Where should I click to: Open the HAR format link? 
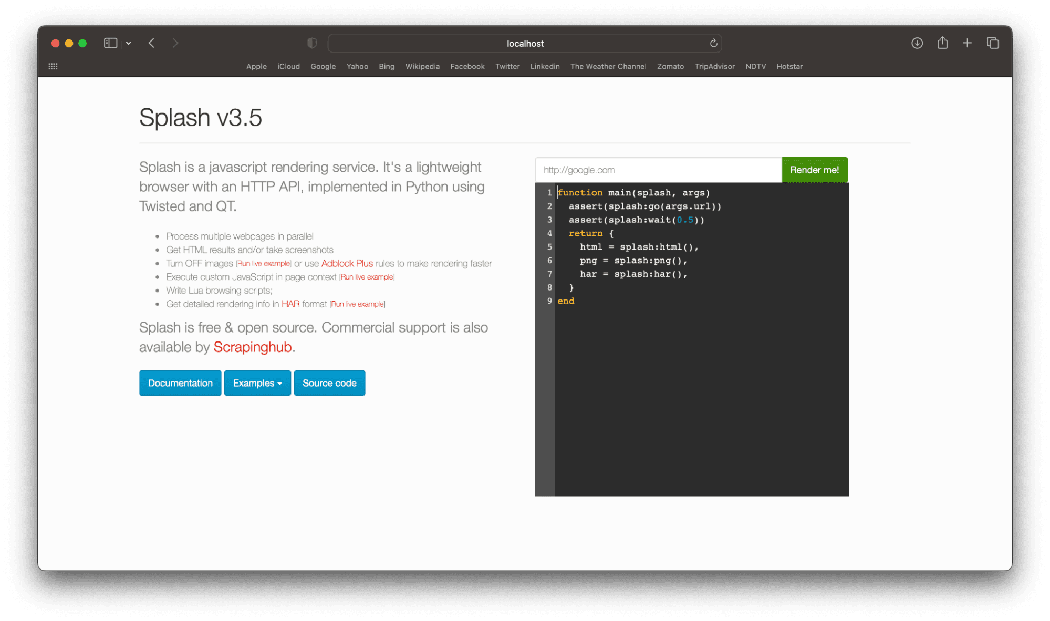click(x=290, y=304)
